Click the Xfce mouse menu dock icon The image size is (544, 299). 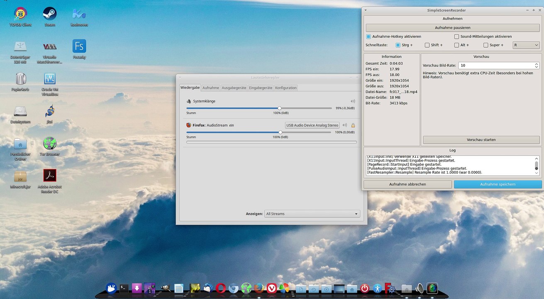coord(111,288)
